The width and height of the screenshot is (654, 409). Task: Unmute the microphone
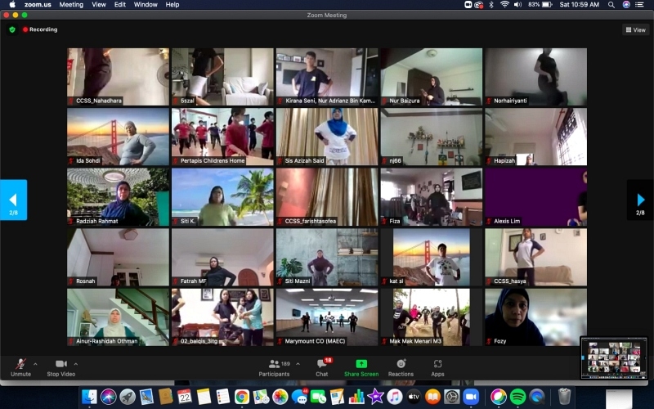pyautogui.click(x=21, y=368)
